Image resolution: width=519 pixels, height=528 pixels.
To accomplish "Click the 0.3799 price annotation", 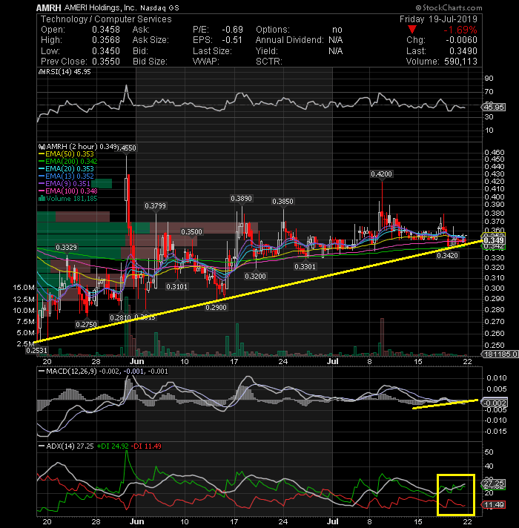I will 155,205.
